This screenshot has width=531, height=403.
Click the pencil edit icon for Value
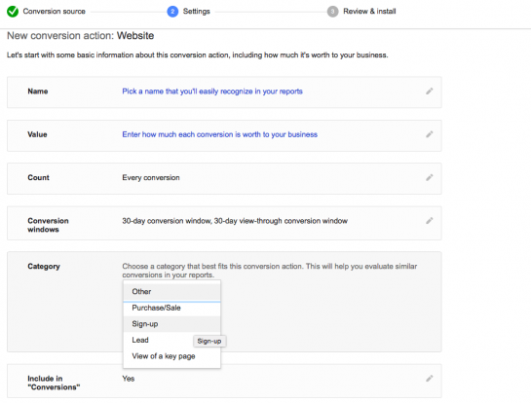coord(429,134)
